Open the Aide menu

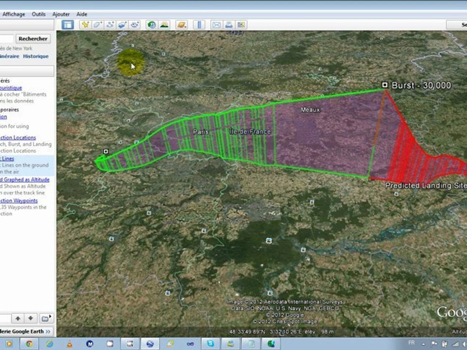tap(82, 14)
